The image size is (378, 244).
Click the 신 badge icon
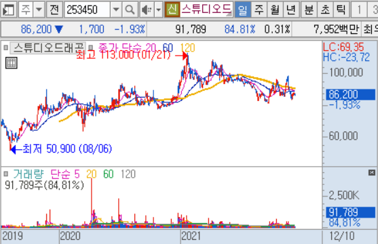coord(172,9)
